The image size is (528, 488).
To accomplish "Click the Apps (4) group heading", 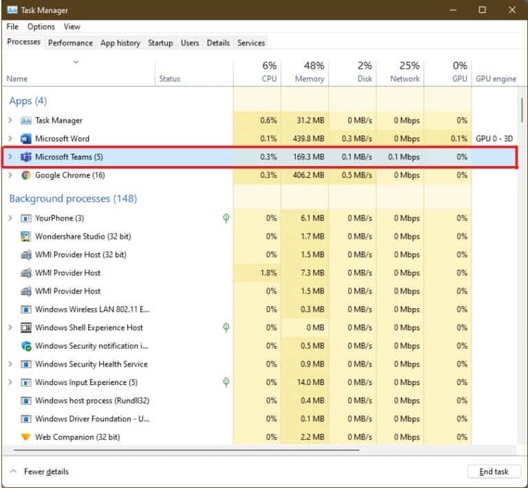I will point(28,101).
